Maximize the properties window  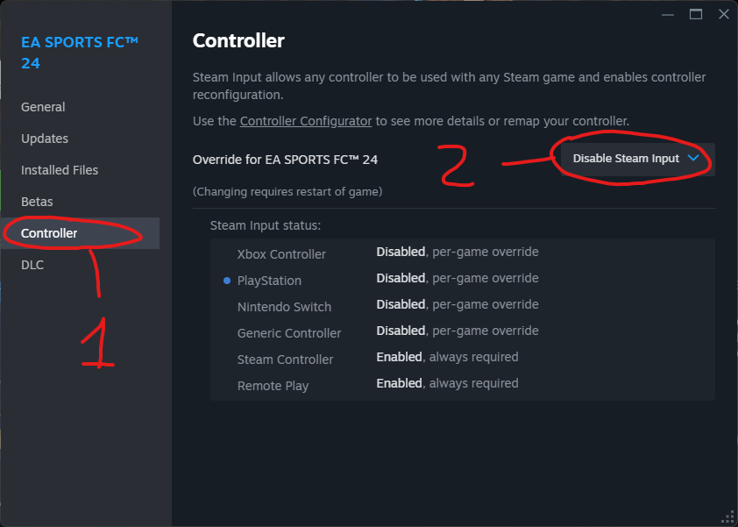pyautogui.click(x=696, y=14)
